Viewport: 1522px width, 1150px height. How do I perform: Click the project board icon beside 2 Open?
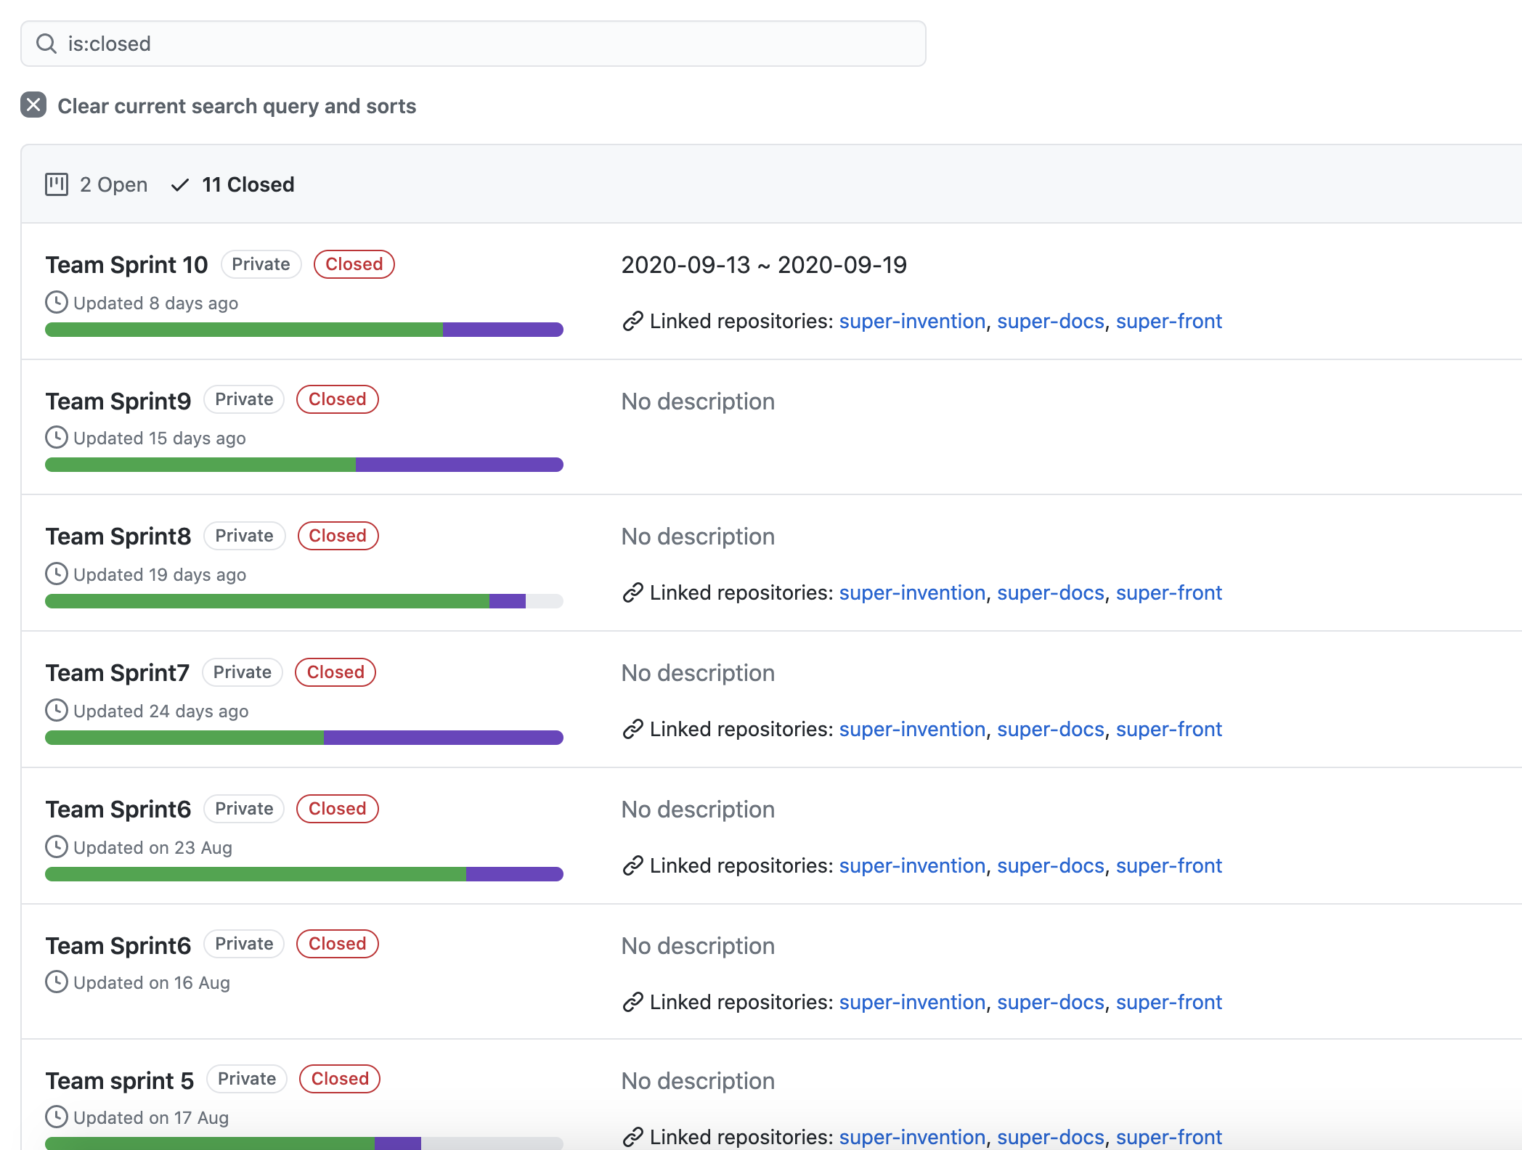pos(57,184)
